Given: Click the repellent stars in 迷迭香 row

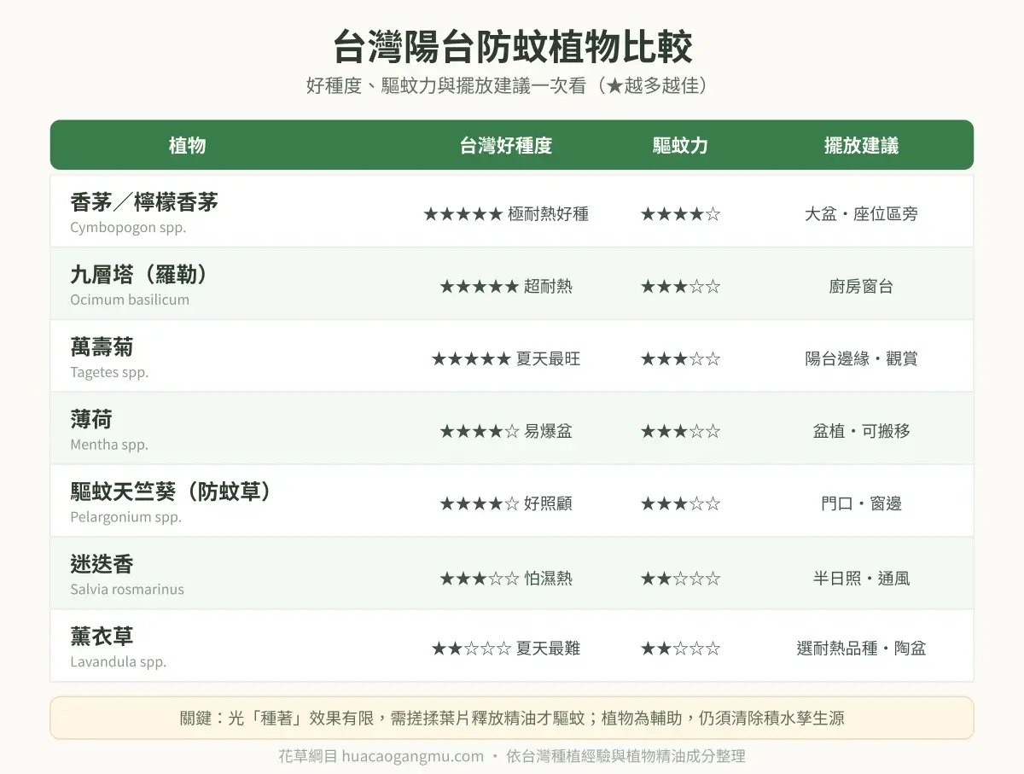Looking at the screenshot, I should pos(680,579).
